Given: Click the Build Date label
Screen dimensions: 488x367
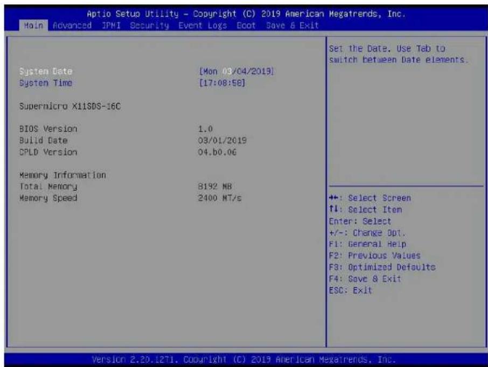Looking at the screenshot, I should (x=43, y=141).
